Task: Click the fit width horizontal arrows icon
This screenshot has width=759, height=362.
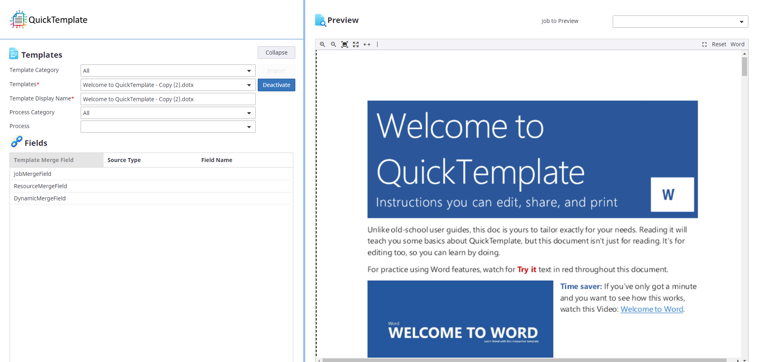Action: [367, 44]
